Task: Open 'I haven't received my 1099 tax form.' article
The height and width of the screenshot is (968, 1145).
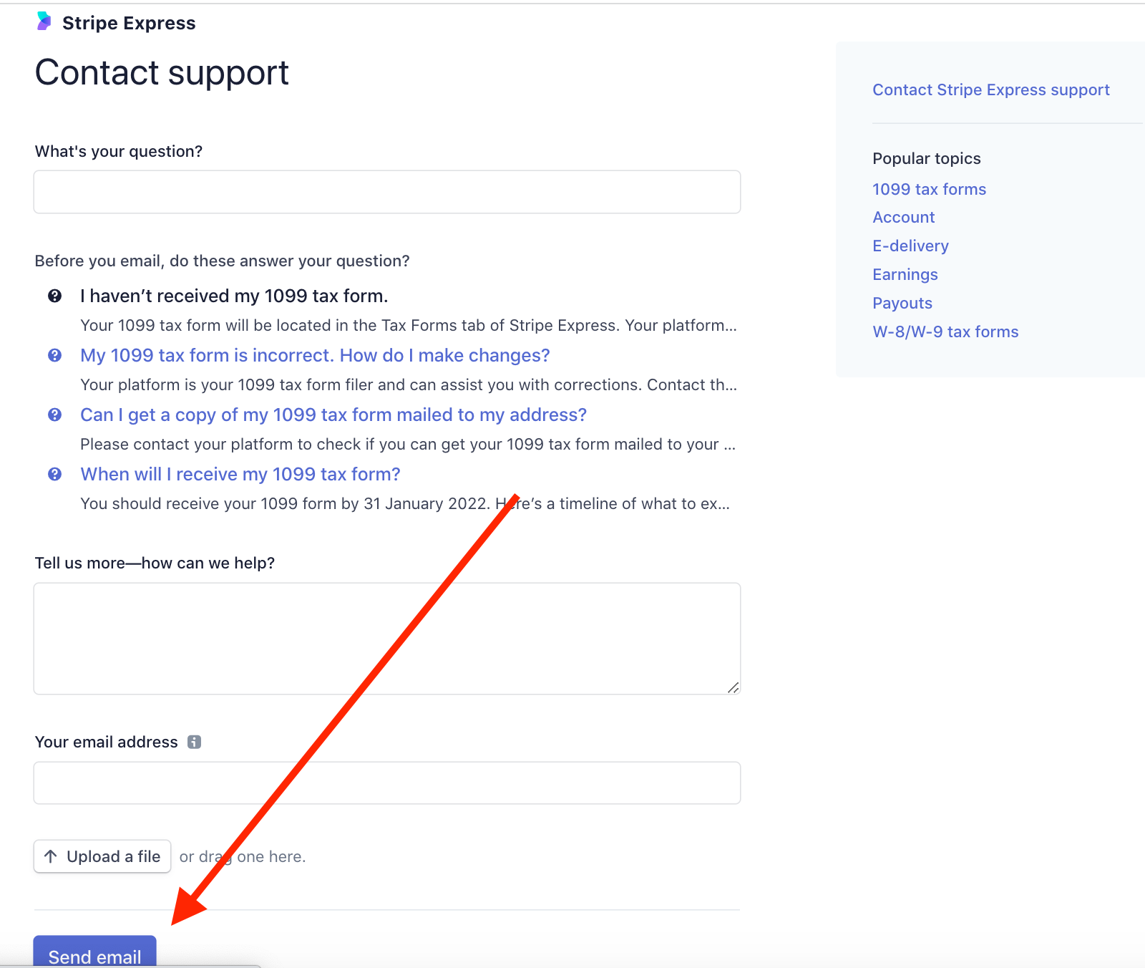Action: (234, 296)
